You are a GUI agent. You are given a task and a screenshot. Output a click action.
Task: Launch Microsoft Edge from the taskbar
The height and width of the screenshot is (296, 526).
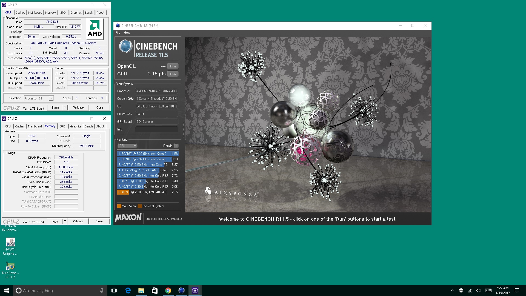click(128, 291)
